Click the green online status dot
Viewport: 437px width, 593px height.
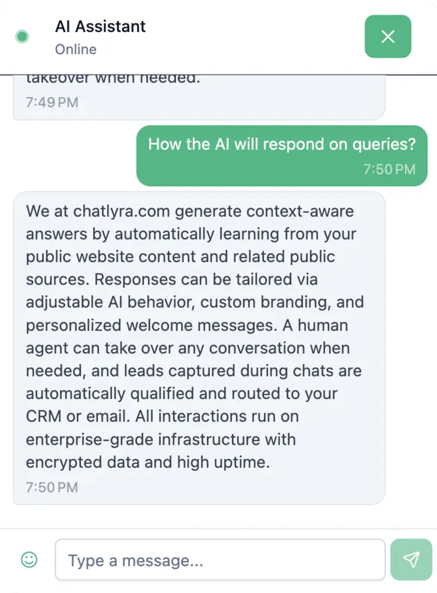tap(22, 37)
